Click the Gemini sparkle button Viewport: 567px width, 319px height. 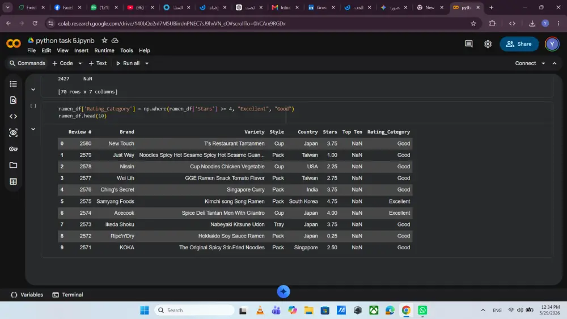click(x=283, y=292)
